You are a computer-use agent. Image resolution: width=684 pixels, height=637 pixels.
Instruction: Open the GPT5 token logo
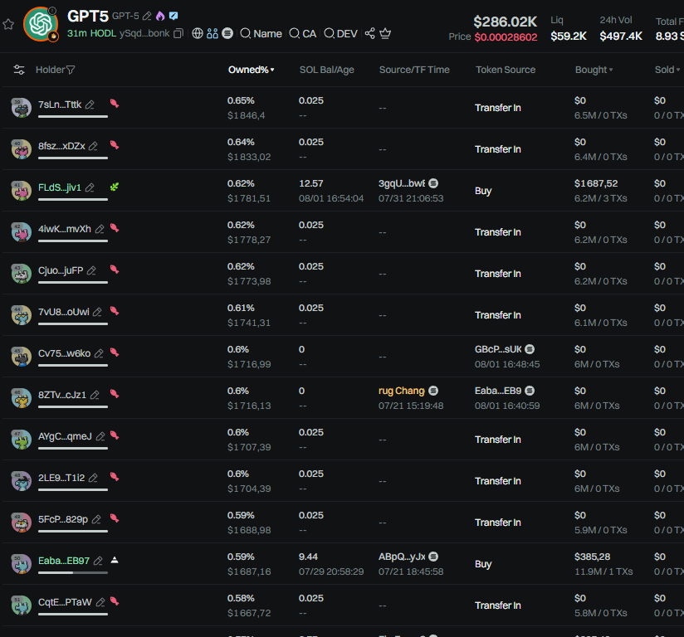click(41, 24)
